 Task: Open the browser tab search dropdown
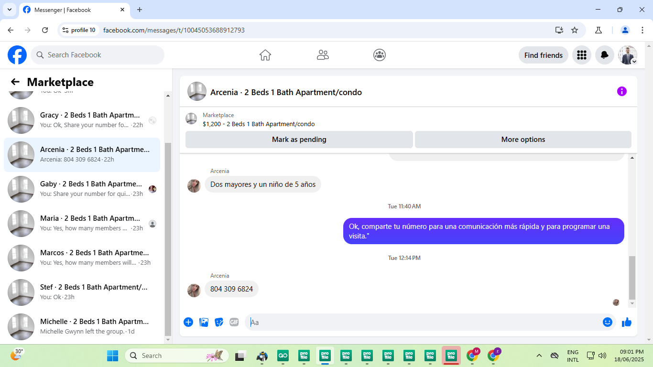pyautogui.click(x=10, y=10)
